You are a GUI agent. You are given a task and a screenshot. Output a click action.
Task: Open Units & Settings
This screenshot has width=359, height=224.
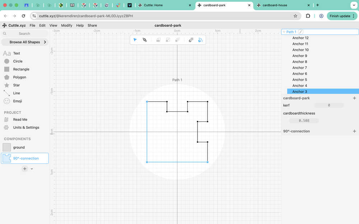tap(26, 128)
